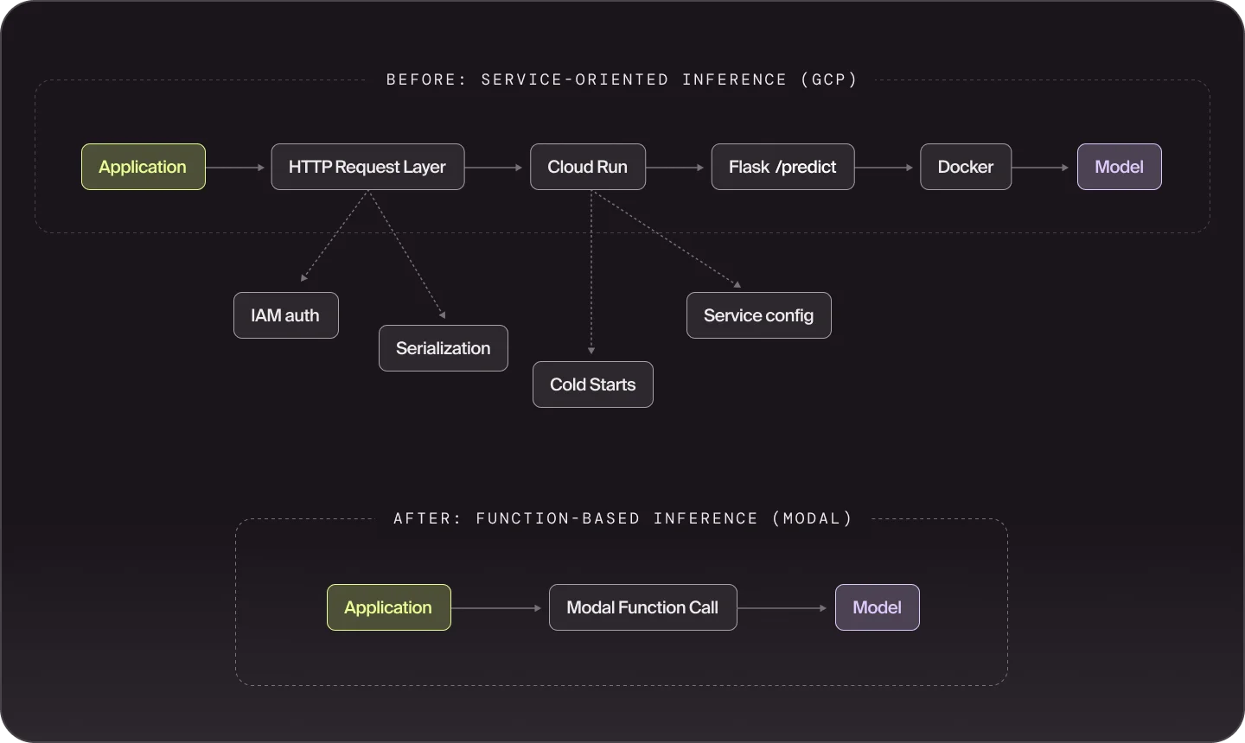Select the purple Model box in the GCP flow

tap(1119, 167)
